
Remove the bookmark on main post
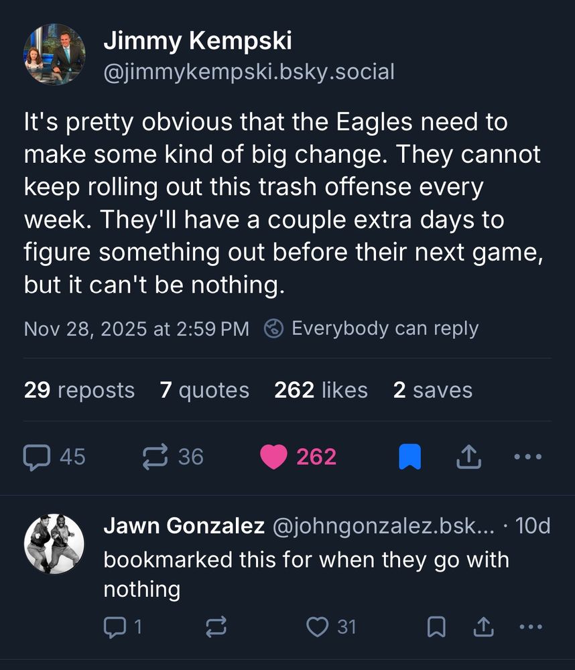[x=409, y=457]
